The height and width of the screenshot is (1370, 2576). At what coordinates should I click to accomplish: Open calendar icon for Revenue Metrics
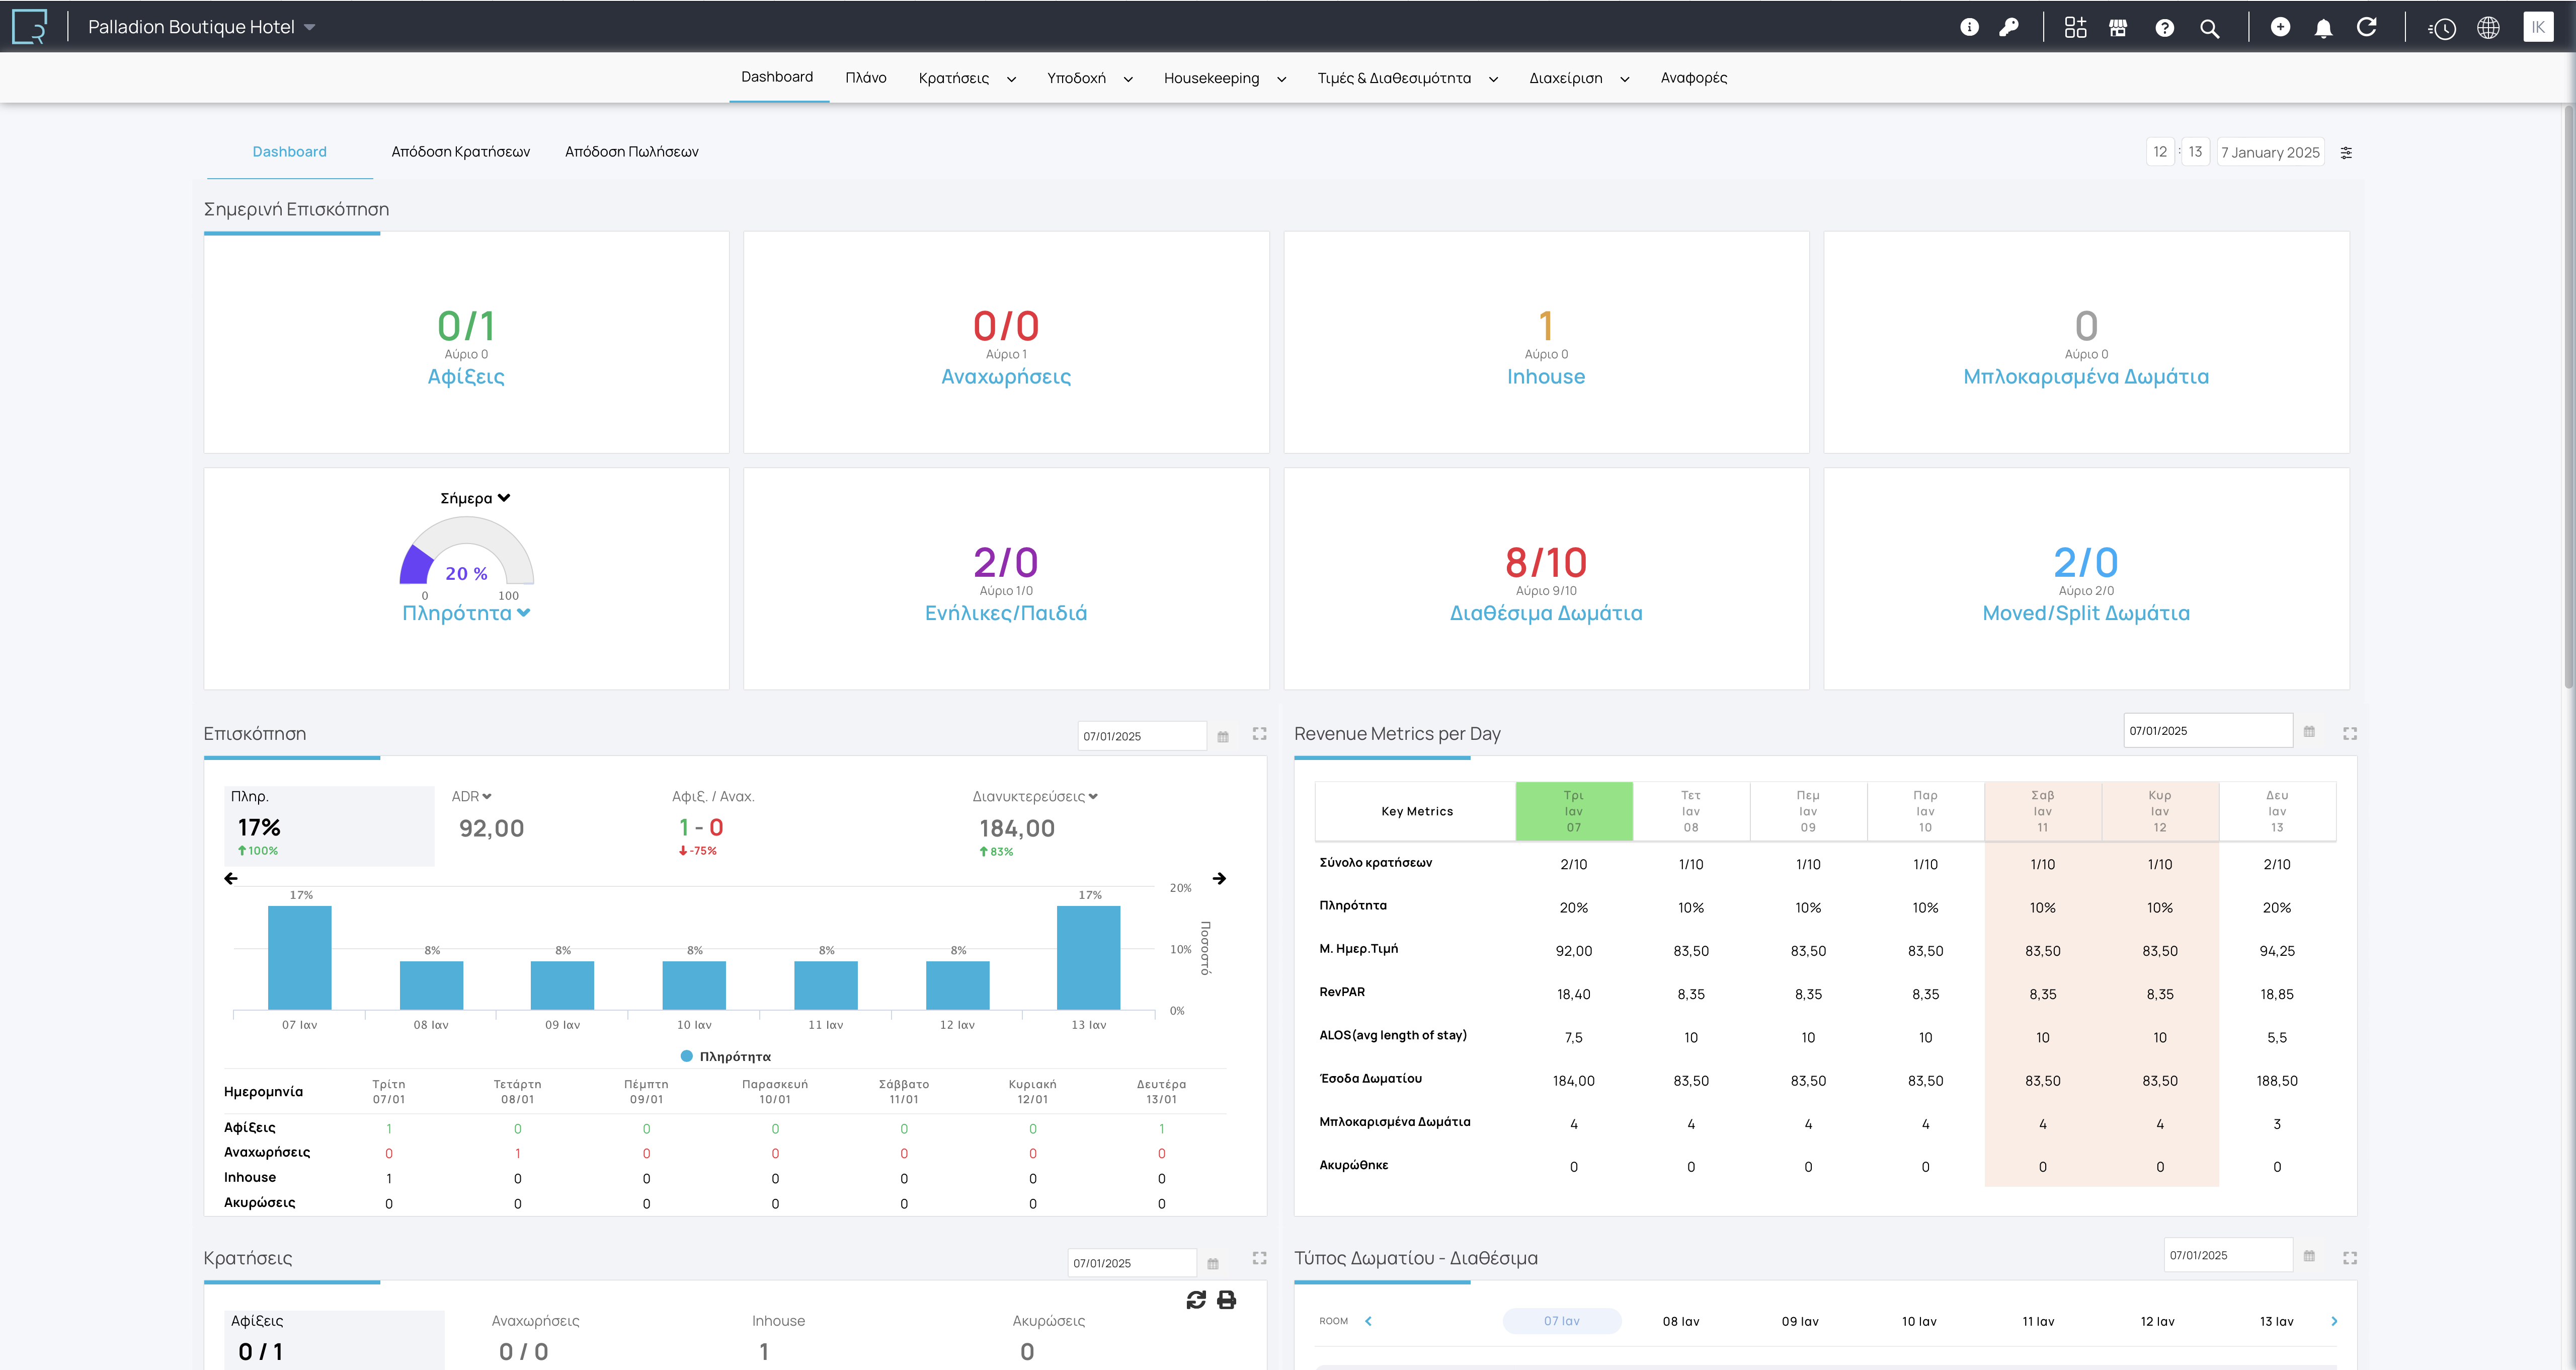click(x=2309, y=732)
